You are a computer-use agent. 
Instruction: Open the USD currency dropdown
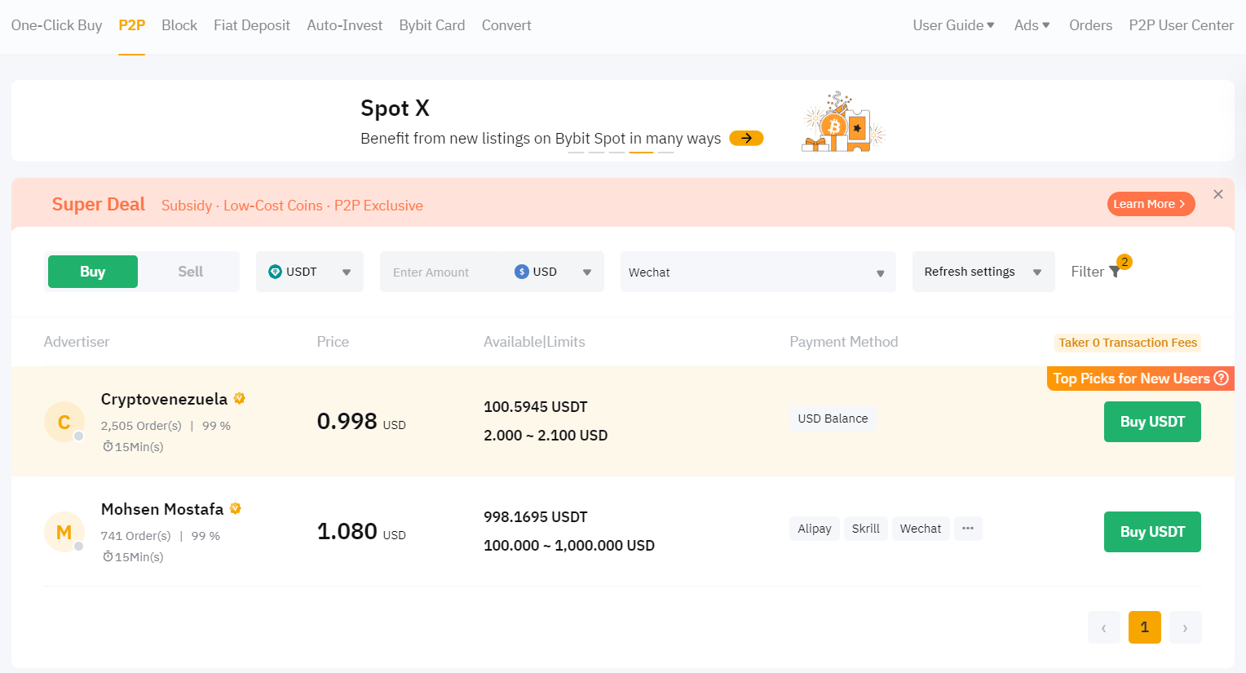tap(555, 272)
